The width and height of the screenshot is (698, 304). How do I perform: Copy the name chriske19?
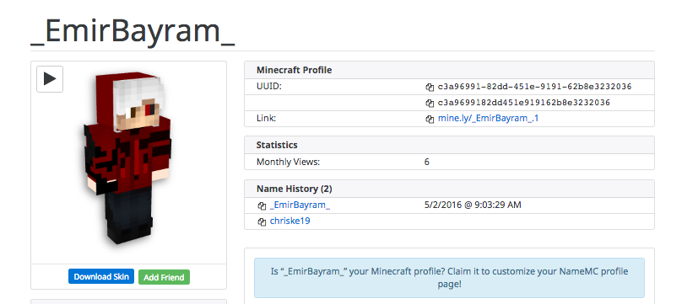pos(262,221)
